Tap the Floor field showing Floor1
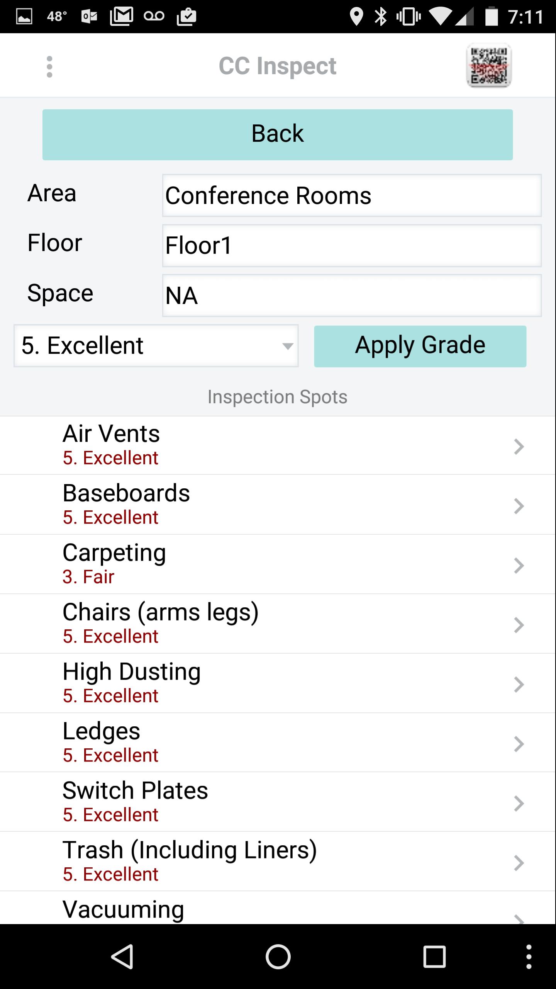 click(x=352, y=246)
